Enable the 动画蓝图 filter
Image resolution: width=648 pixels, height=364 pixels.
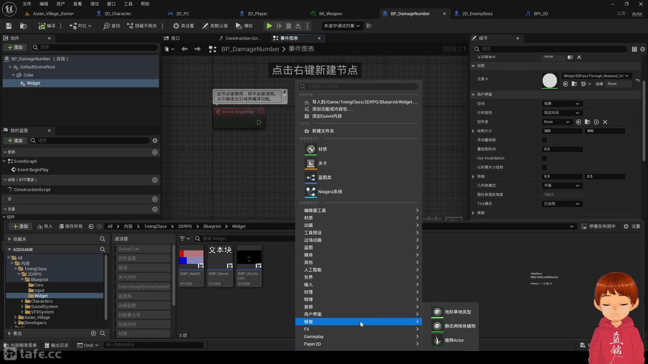tap(142, 306)
